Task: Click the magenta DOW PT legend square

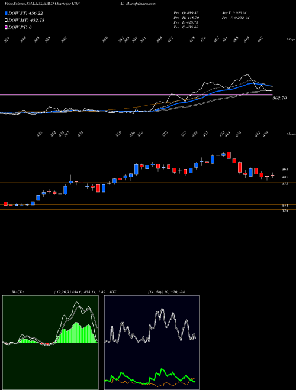Action: coord(7,27)
